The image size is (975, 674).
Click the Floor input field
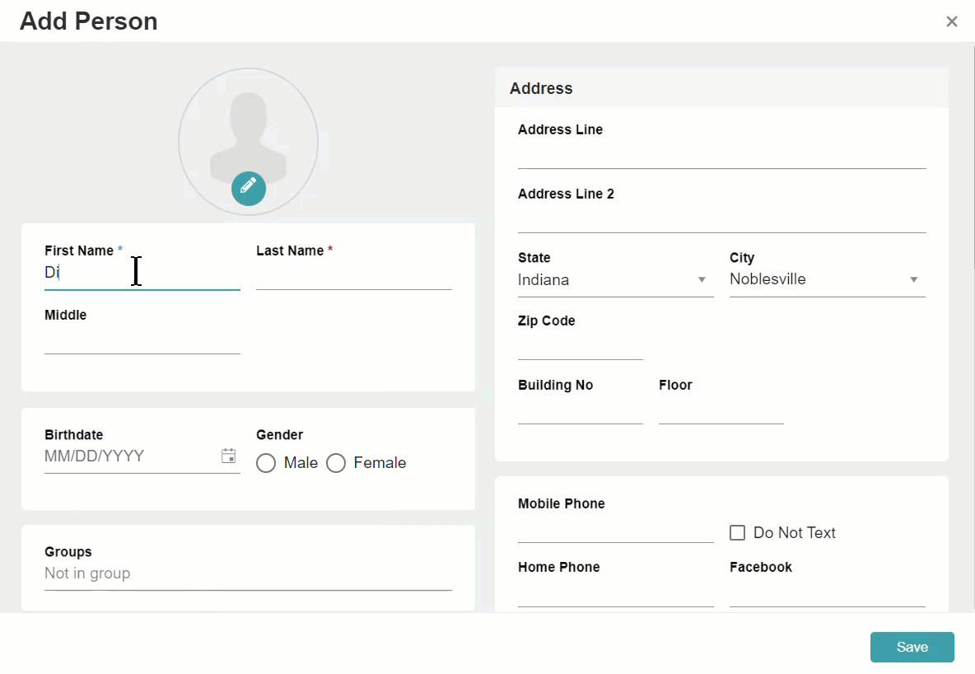(721, 410)
